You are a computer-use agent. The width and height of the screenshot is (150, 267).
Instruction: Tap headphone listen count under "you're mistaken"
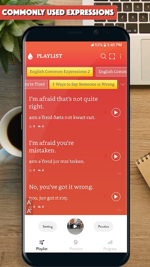tap(32, 170)
